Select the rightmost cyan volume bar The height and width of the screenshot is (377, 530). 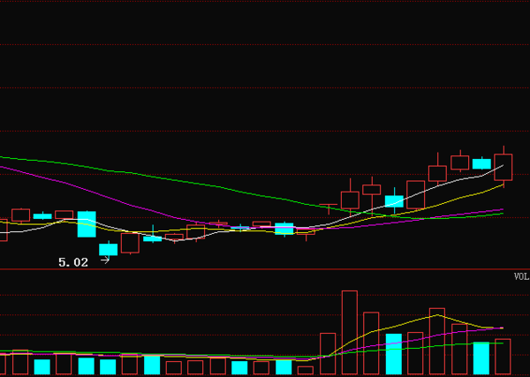tap(481, 358)
